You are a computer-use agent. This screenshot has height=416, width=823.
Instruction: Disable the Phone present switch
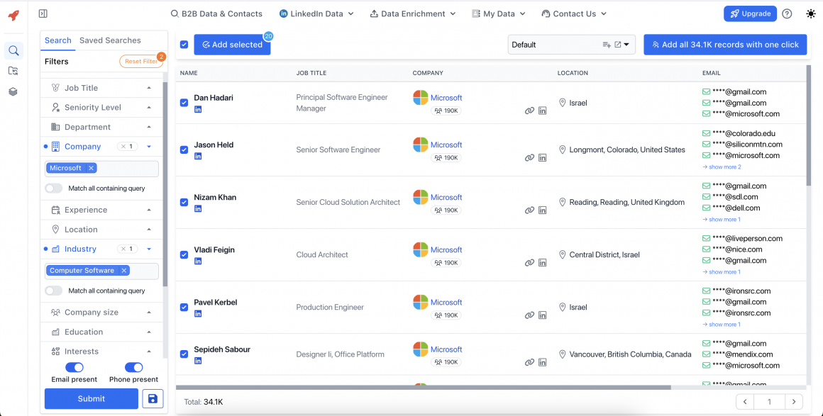[x=133, y=367]
